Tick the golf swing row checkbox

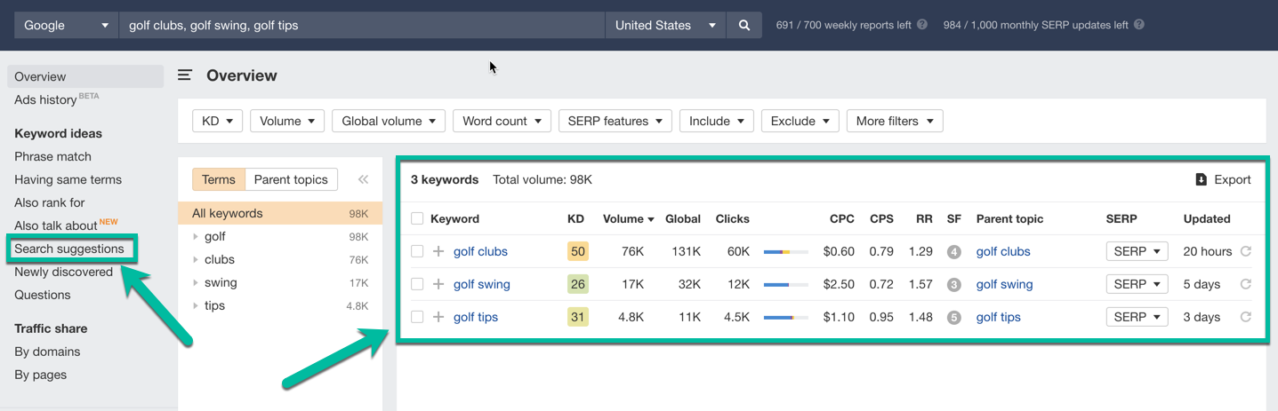pyautogui.click(x=417, y=284)
